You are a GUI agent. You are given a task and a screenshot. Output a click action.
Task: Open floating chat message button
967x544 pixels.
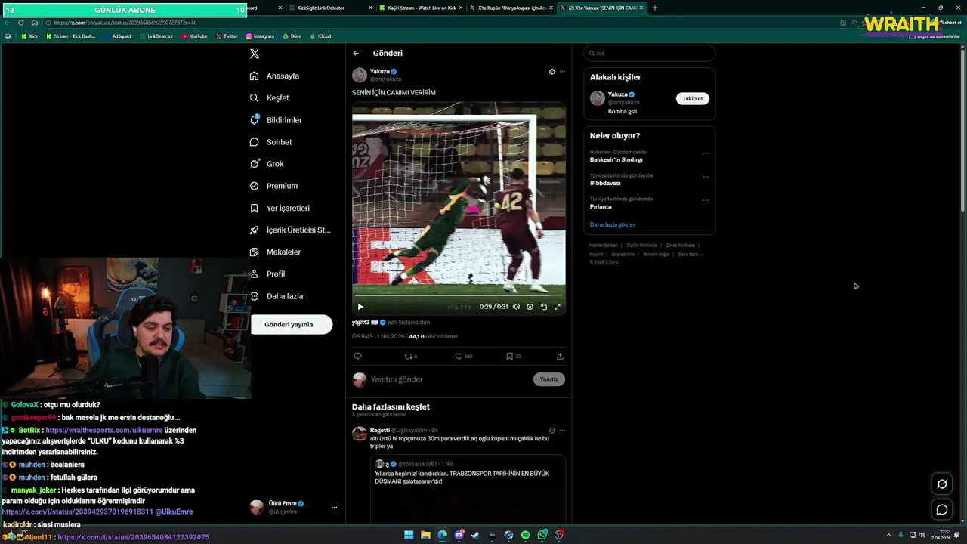pos(942,510)
